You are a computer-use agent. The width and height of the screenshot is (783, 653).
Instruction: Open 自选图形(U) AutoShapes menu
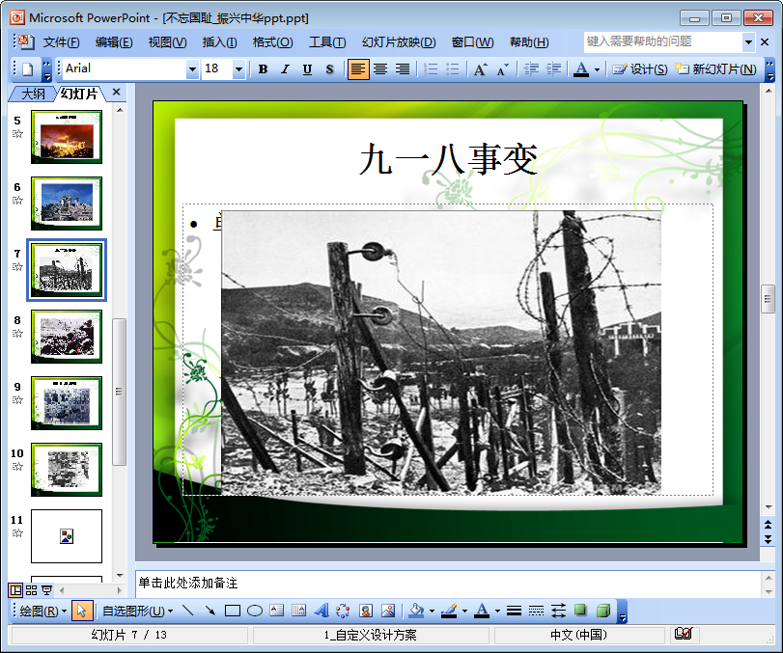[x=137, y=612]
